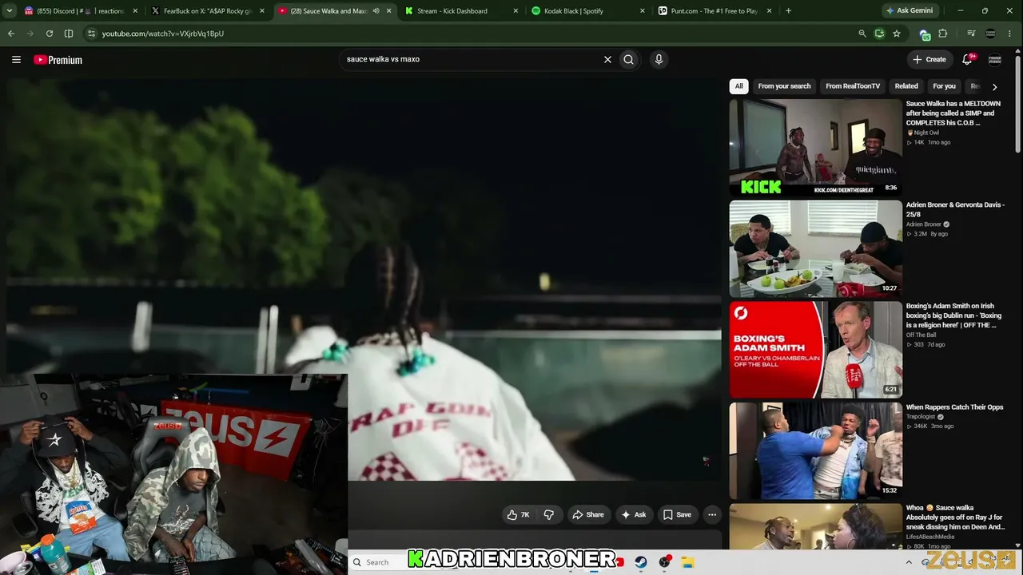Screen dimensions: 1023x575
Task: Open the browser zoom magnifier icon
Action: (x=862, y=34)
